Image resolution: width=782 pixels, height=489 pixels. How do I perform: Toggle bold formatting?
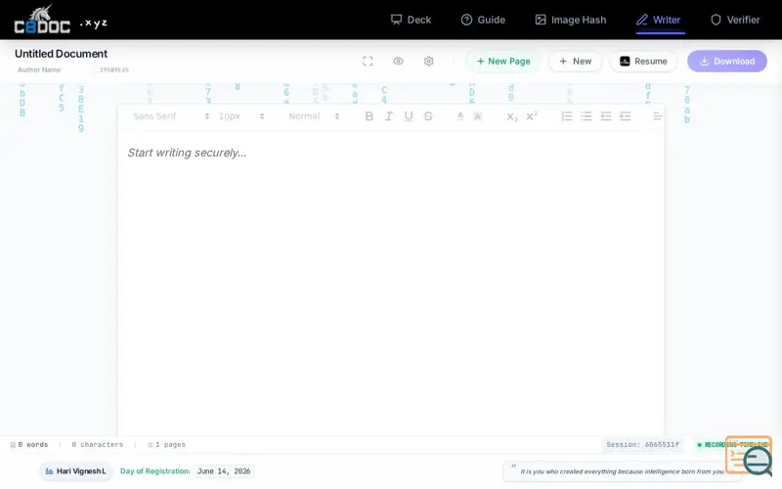(x=369, y=116)
